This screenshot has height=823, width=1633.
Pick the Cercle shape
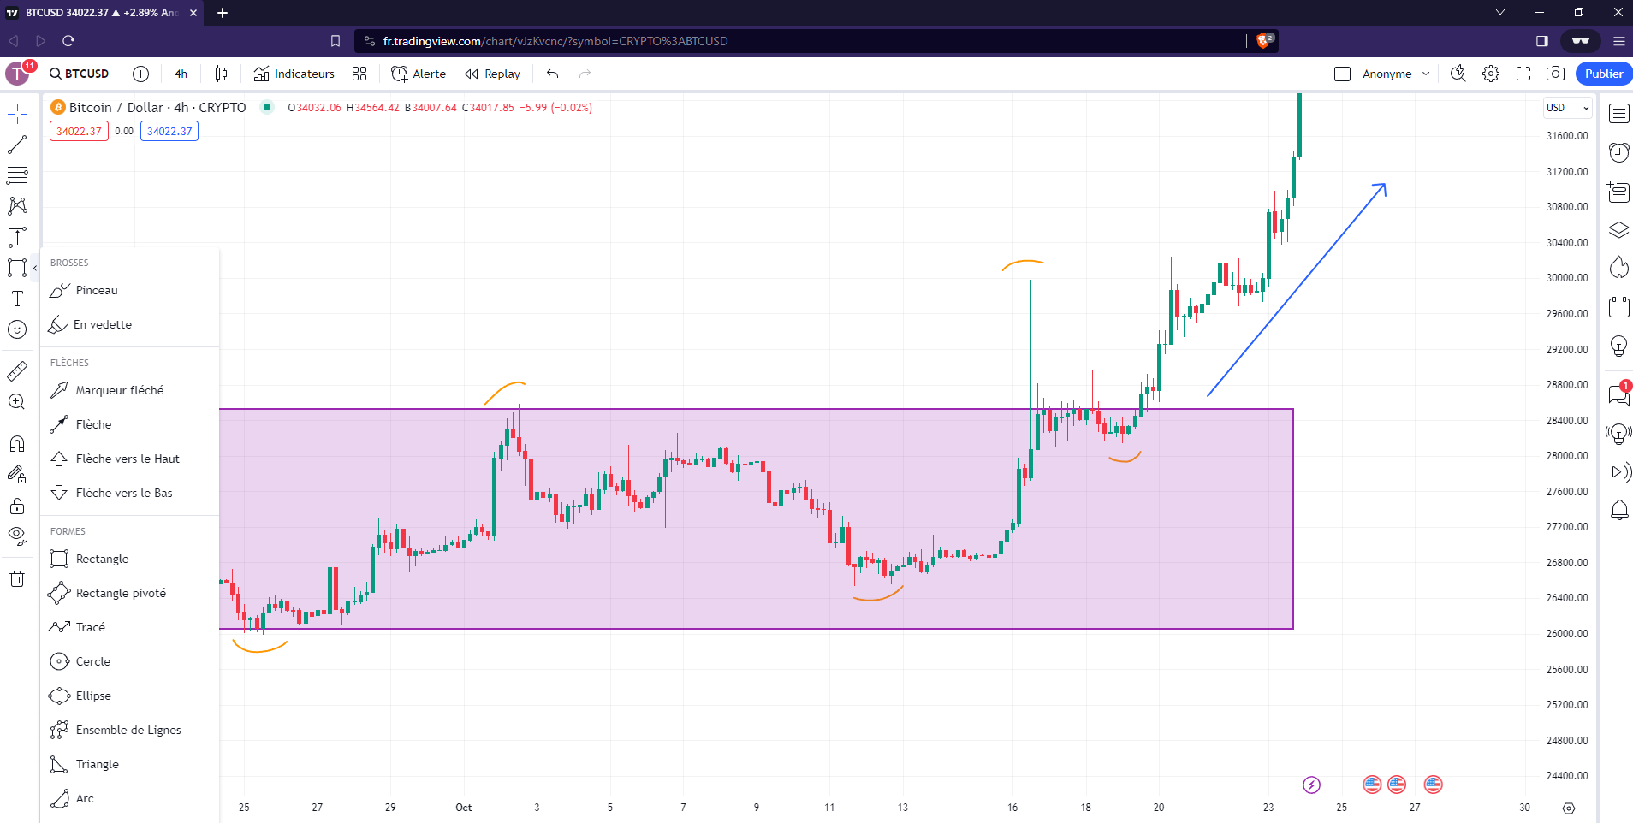tap(129, 661)
